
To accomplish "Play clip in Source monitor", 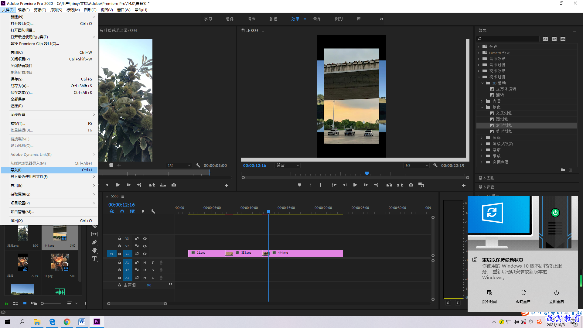I will point(118,185).
